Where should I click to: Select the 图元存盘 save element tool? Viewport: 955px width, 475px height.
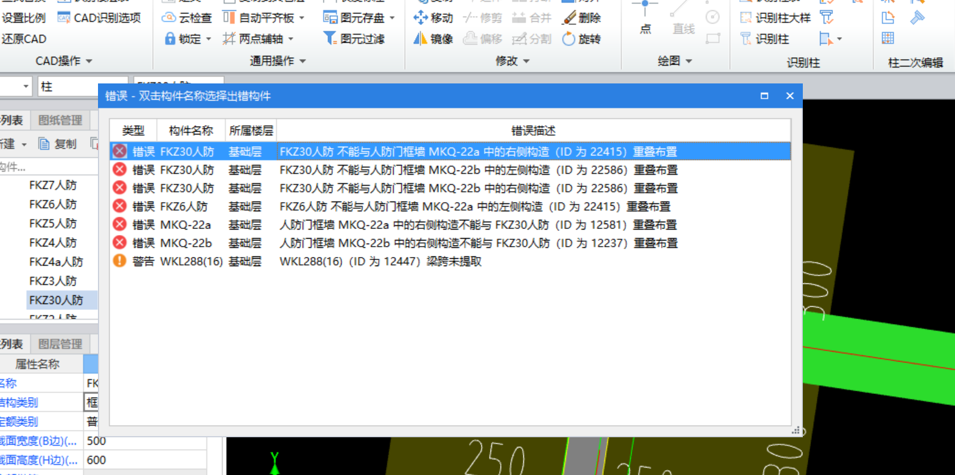tap(354, 18)
